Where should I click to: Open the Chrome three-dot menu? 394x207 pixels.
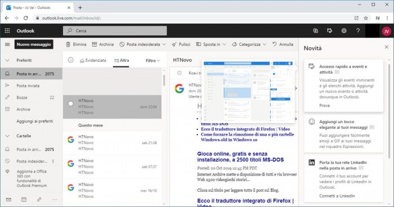(x=387, y=18)
